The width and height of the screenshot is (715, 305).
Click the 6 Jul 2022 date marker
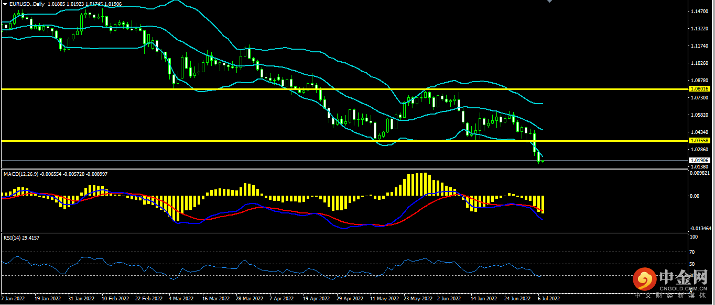coord(548,299)
